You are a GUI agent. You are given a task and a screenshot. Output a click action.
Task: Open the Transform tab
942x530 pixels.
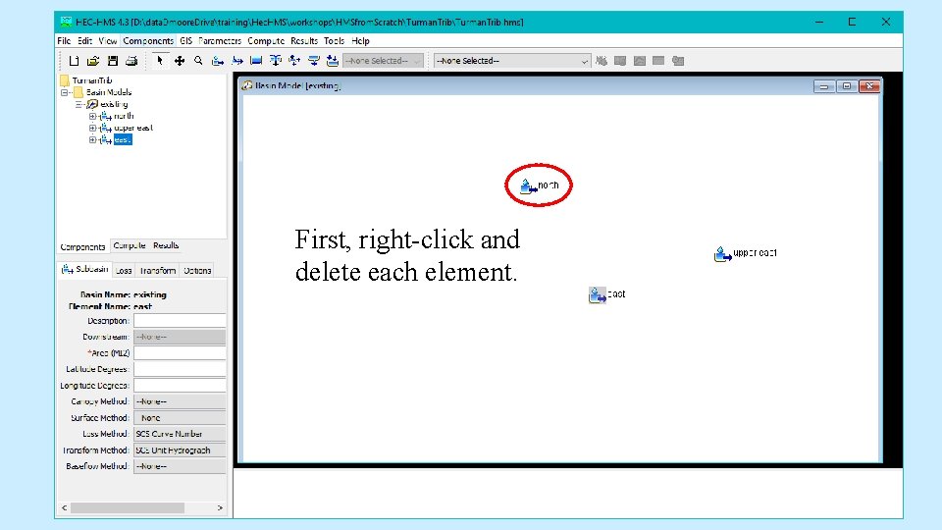click(x=158, y=271)
